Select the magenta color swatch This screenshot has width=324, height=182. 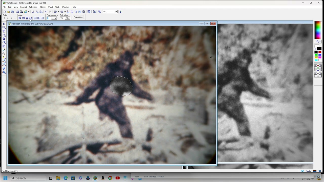click(320, 58)
